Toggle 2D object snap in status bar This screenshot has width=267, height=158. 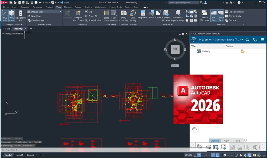(x=217, y=155)
